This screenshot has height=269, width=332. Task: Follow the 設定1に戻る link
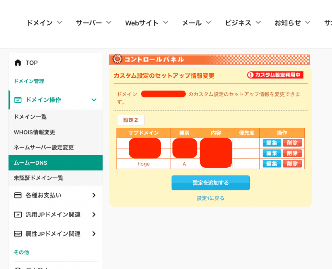pyautogui.click(x=210, y=198)
